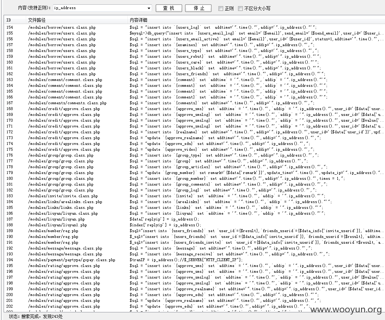Select row 202 rating update approve_edu
This screenshot has height=320, width=385.
point(220,307)
